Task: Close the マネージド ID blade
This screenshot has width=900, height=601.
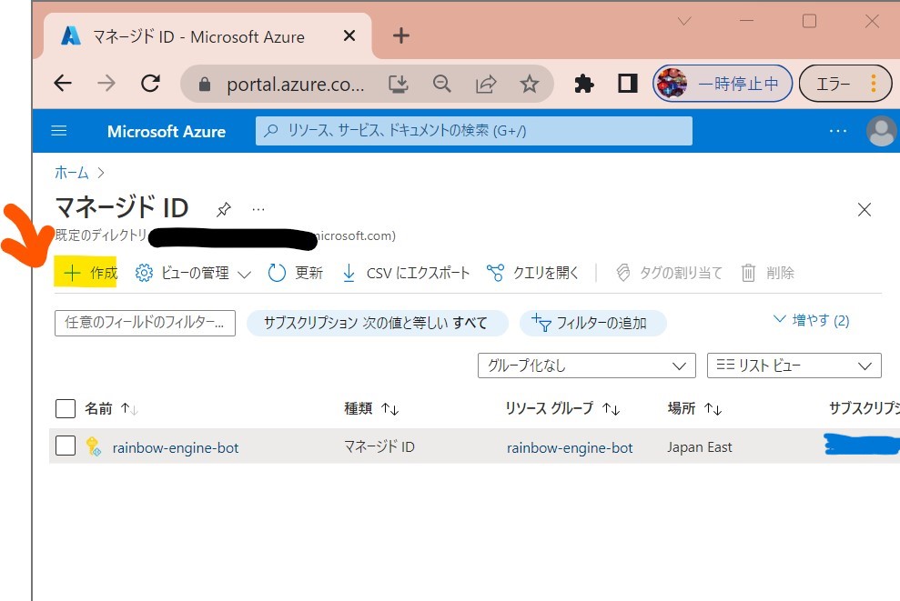Action: click(x=865, y=209)
